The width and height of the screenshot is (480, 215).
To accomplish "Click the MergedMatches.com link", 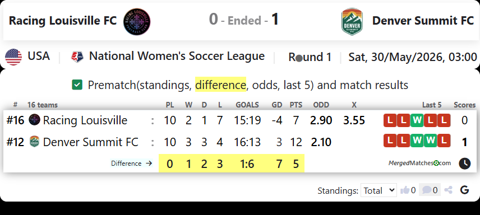I will click(419, 163).
